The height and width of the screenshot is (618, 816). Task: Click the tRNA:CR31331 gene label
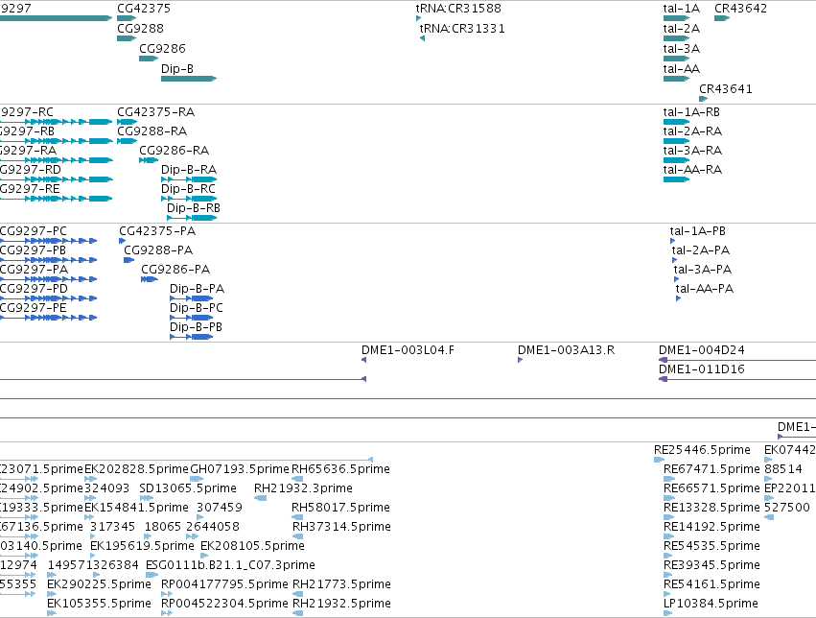[x=462, y=29]
